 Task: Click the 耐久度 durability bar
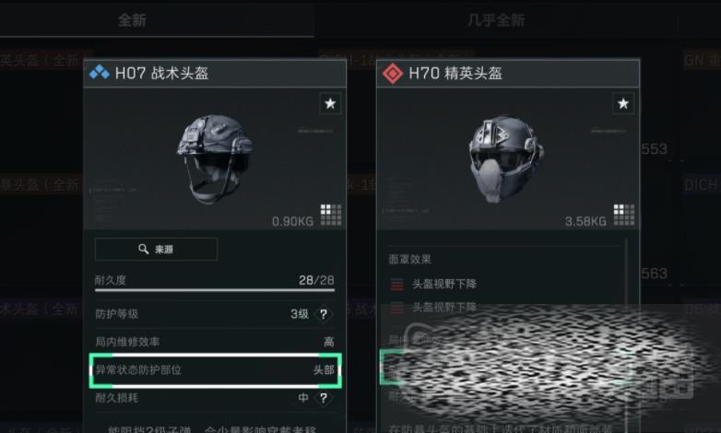coord(215,290)
